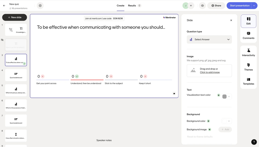
Task: Open the Templates panel
Action: [248, 81]
